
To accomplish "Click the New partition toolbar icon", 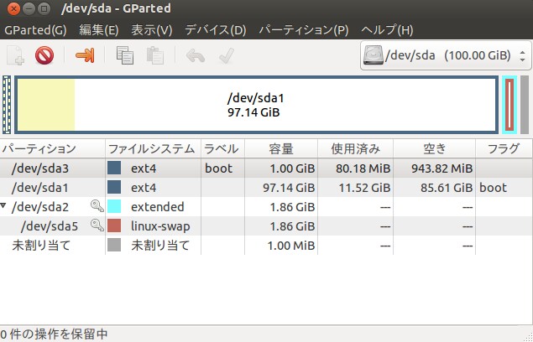I will 15,56.
